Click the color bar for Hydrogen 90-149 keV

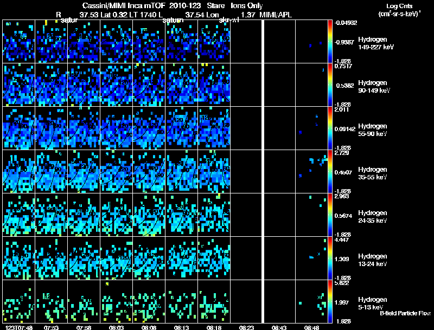330,85
